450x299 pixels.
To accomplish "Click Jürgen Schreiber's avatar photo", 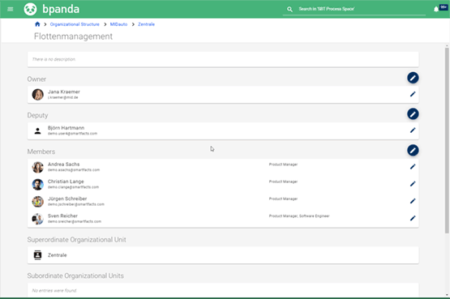I will (37, 202).
